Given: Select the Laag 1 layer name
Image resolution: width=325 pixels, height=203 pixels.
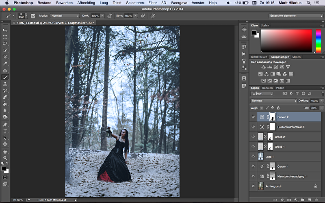Looking at the screenshot, I should (x=269, y=157).
